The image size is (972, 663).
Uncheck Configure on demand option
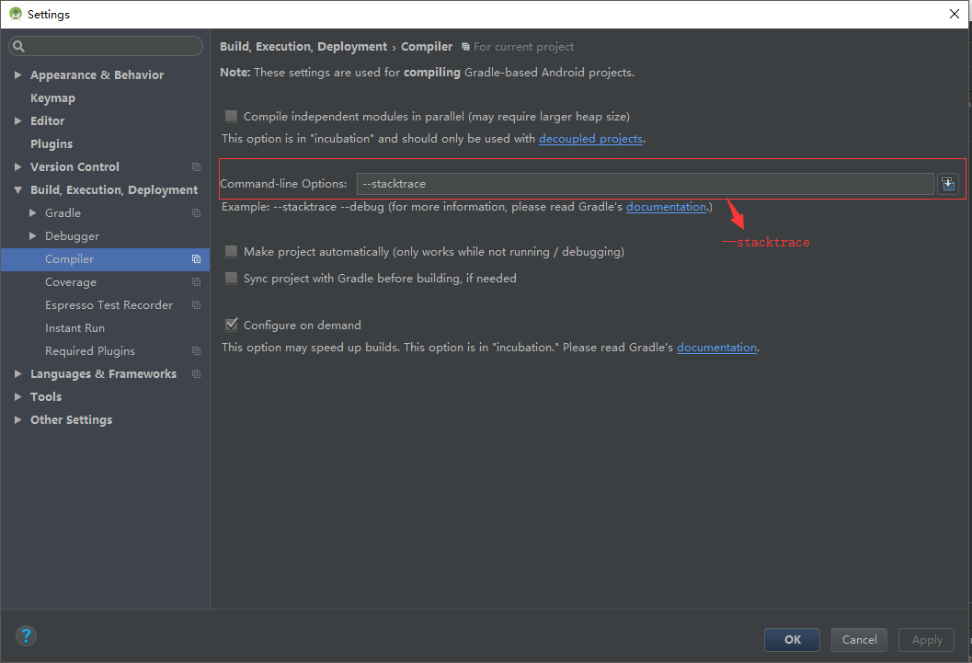click(232, 325)
